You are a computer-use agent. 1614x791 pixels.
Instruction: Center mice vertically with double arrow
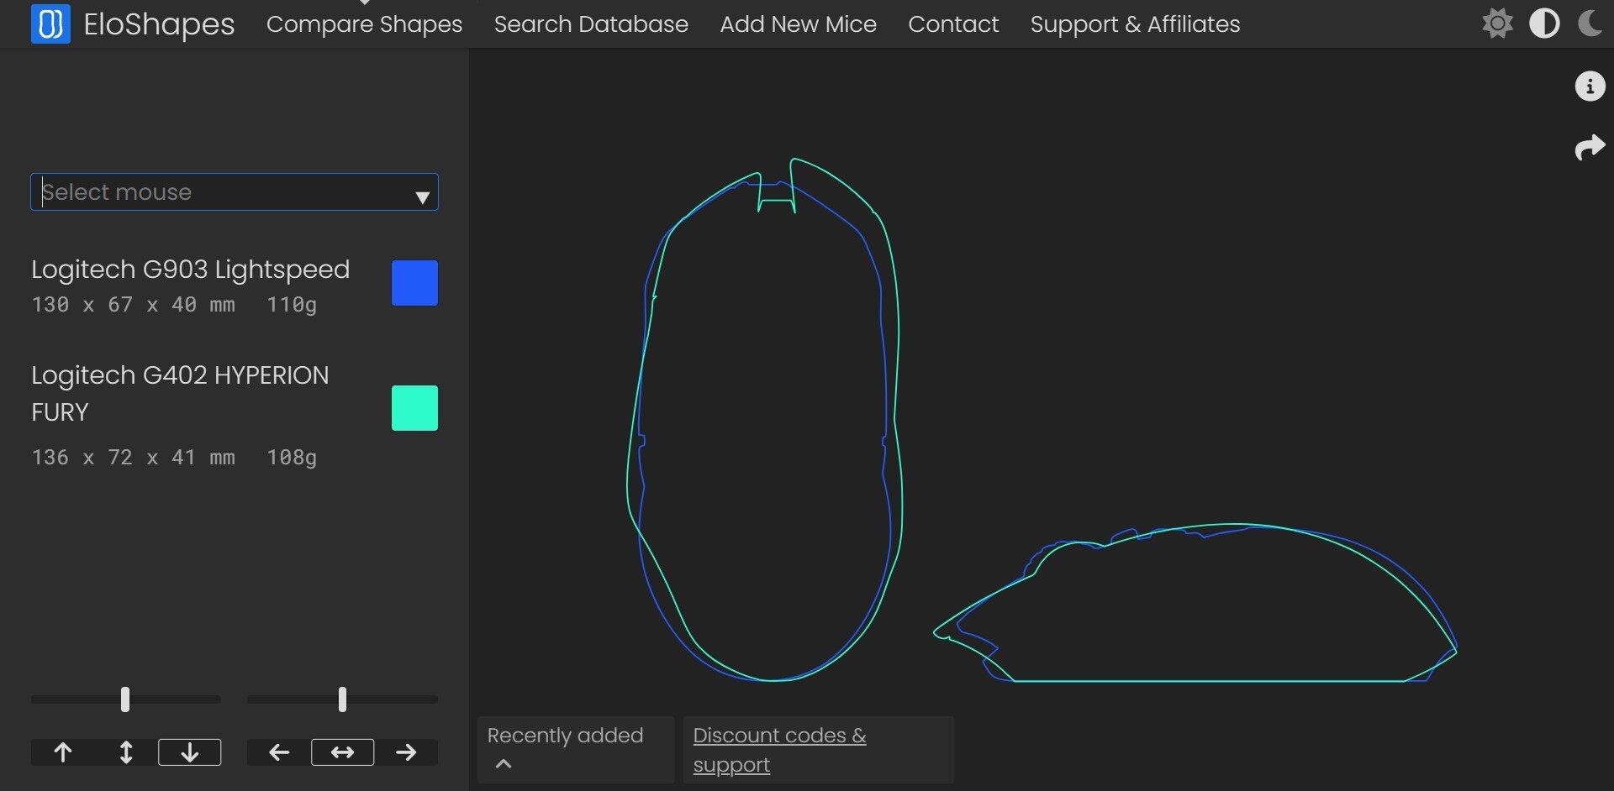[x=126, y=752]
